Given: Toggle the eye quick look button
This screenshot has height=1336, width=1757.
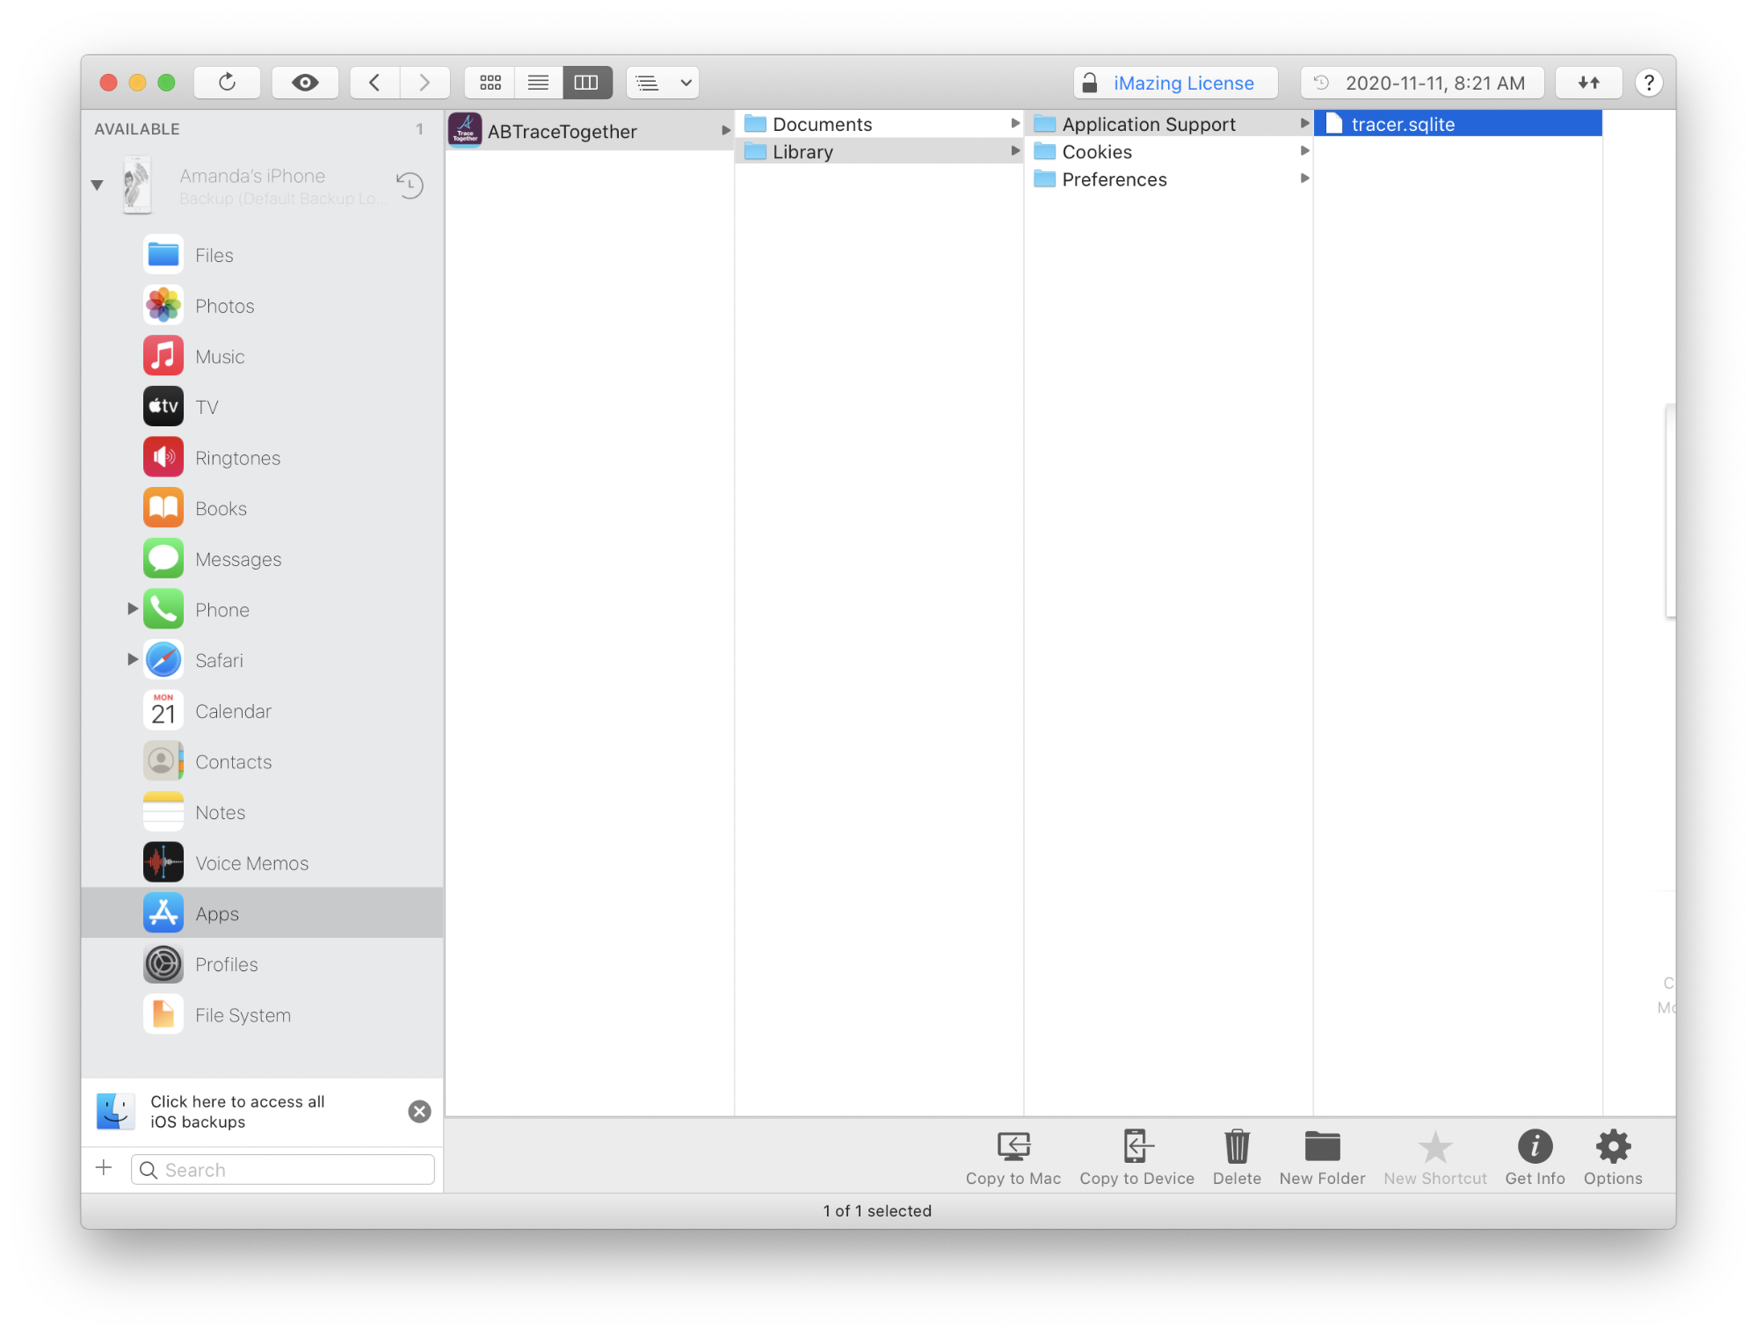Looking at the screenshot, I should 305,83.
